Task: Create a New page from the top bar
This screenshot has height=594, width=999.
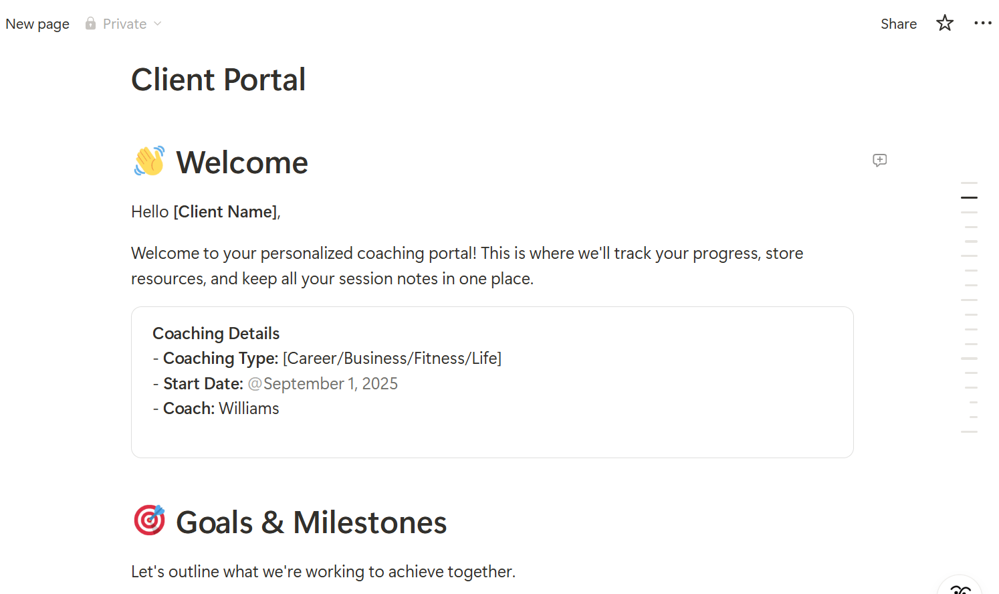Action: click(x=37, y=23)
